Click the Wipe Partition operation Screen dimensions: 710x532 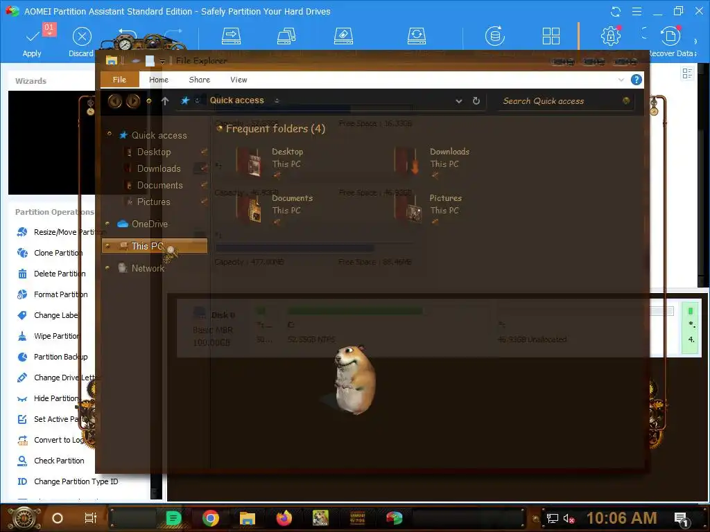(48, 336)
